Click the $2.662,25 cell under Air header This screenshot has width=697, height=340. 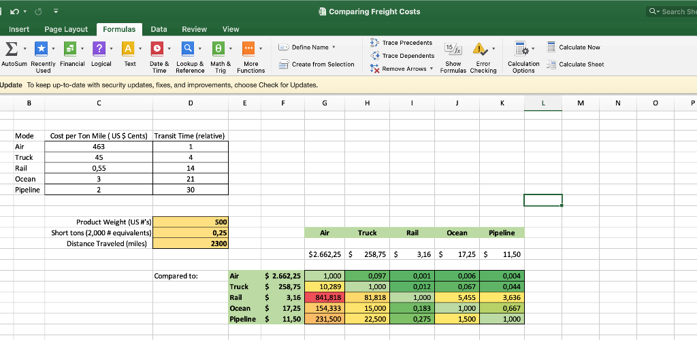click(325, 254)
